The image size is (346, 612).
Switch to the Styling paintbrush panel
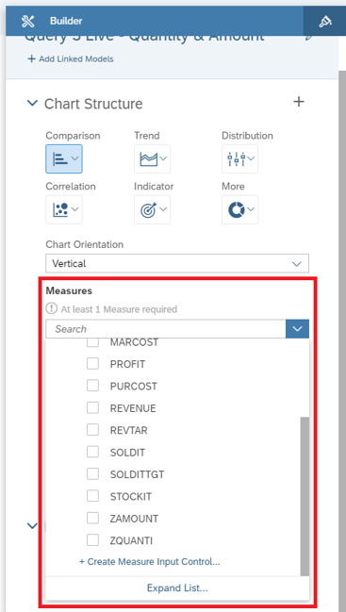click(325, 21)
